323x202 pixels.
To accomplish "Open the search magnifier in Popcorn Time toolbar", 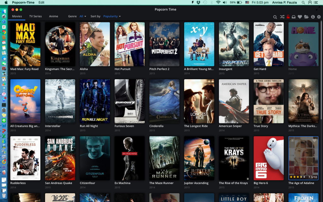I will pyautogui.click(x=275, y=17).
